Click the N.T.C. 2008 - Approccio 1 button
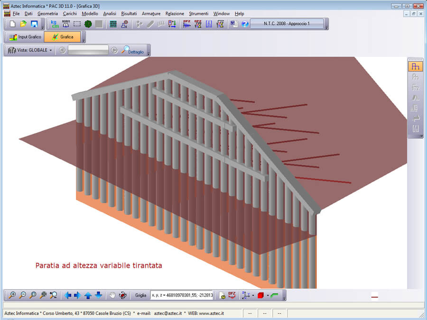The image size is (427, 320). (287, 24)
